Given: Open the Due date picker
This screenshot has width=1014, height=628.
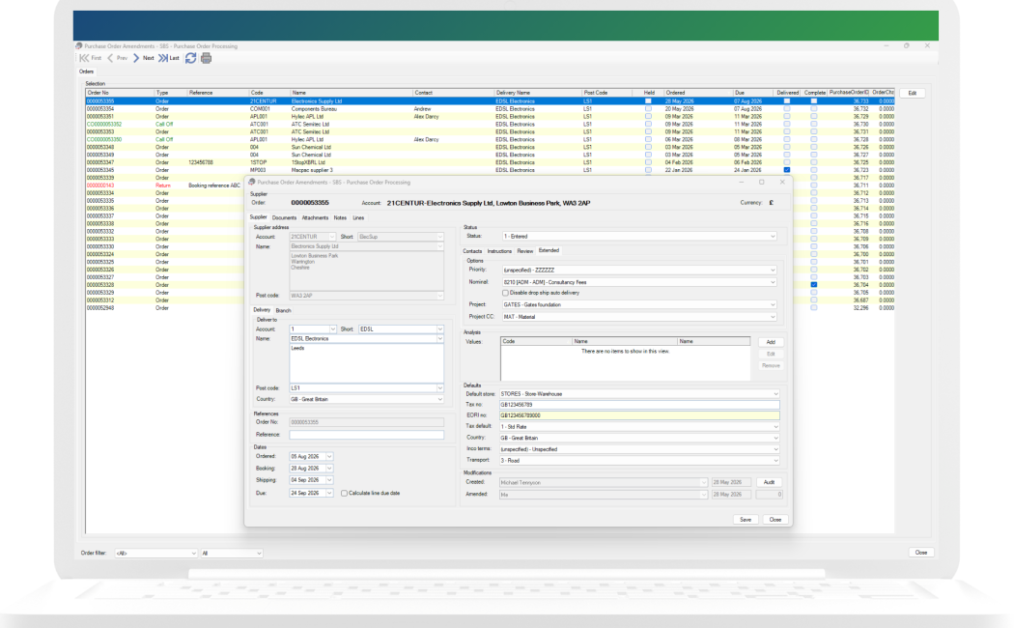Looking at the screenshot, I should point(329,493).
